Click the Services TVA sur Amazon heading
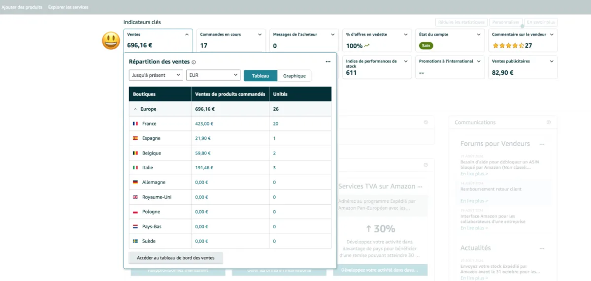591x281 pixels. (x=377, y=187)
